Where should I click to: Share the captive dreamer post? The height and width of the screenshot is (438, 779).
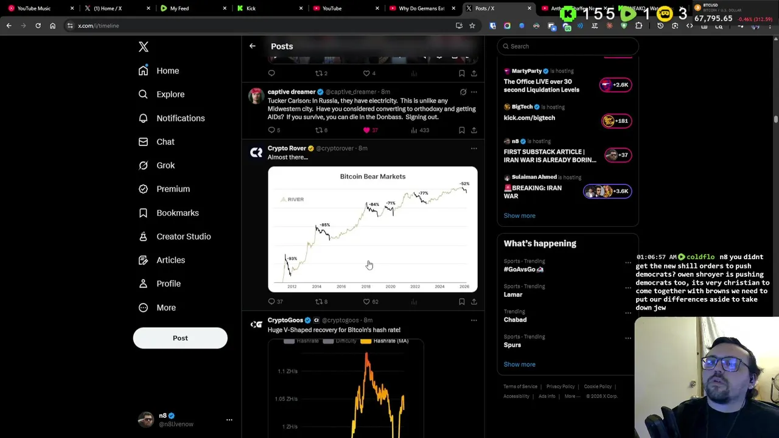(473, 130)
